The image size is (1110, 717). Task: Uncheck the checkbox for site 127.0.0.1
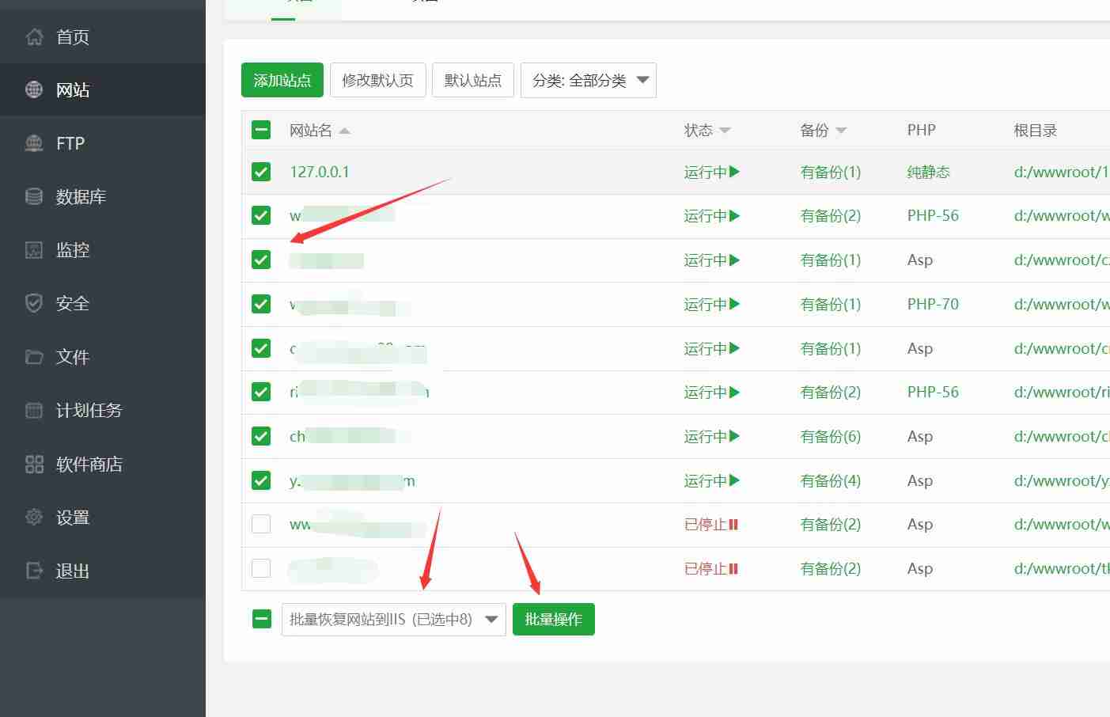[x=260, y=171]
